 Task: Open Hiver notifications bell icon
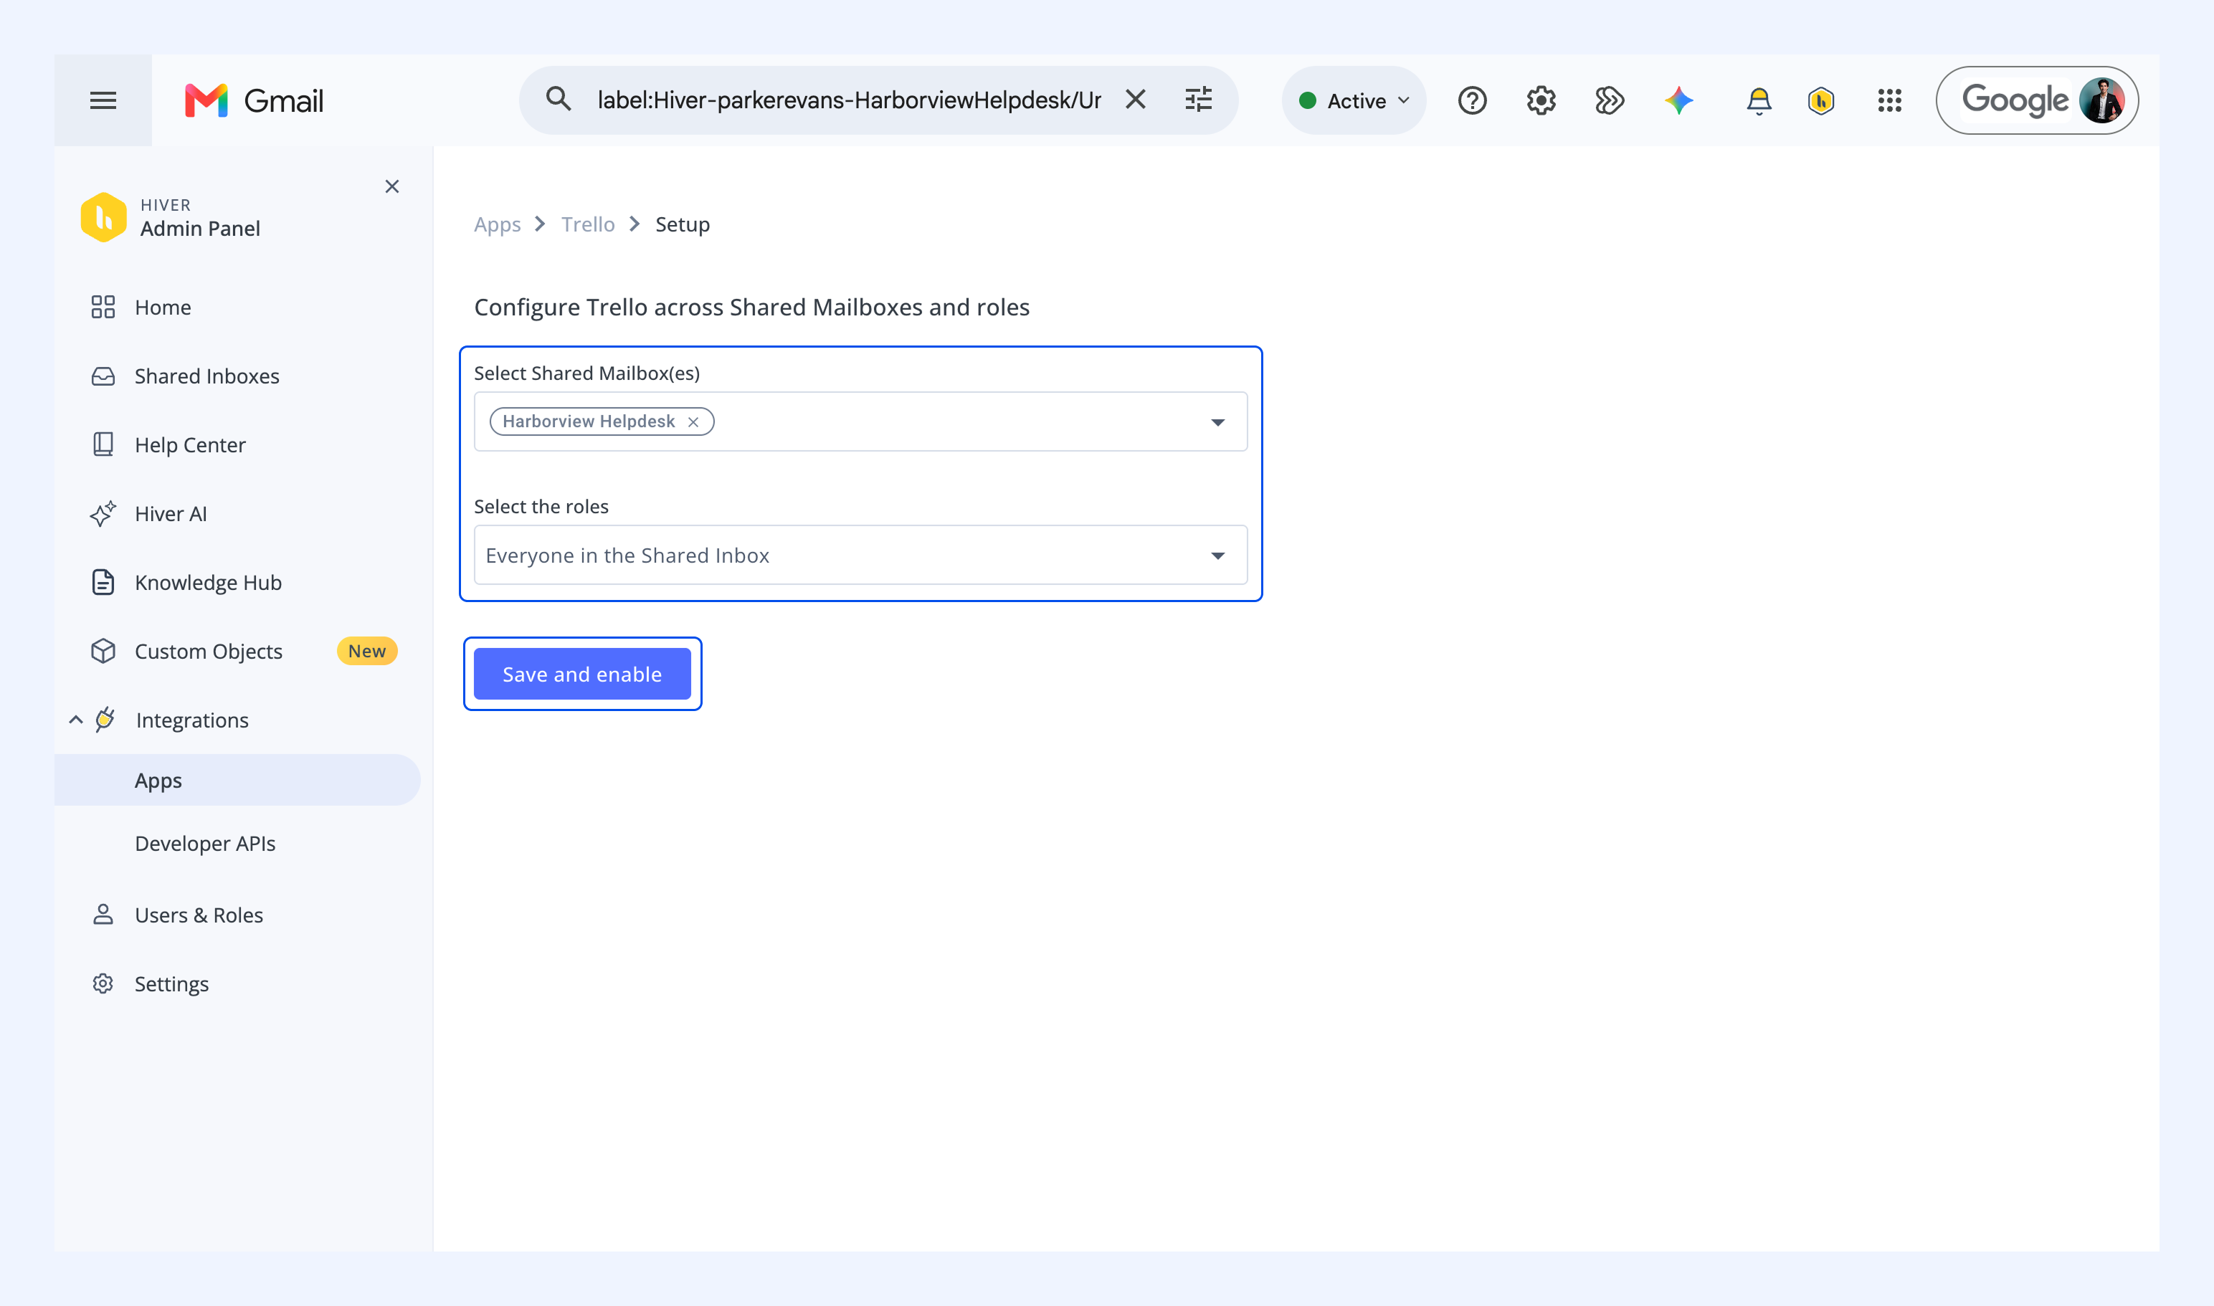click(1759, 100)
